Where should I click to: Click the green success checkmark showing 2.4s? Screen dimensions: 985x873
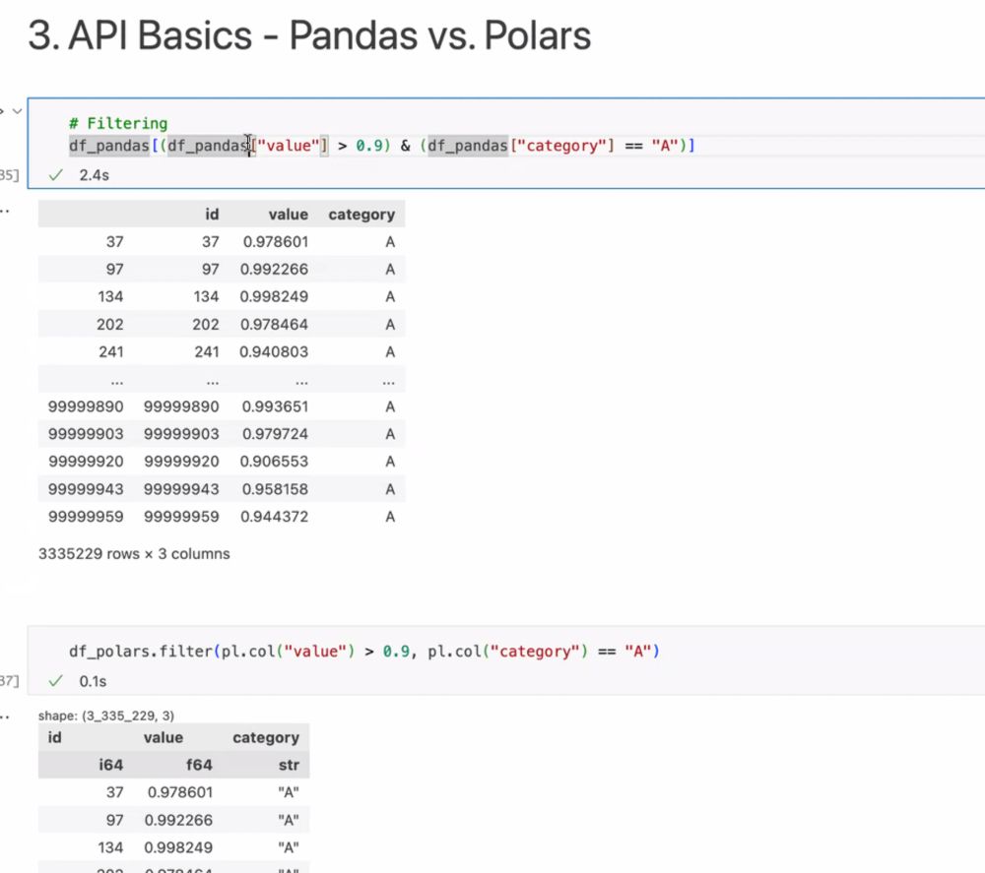56,175
